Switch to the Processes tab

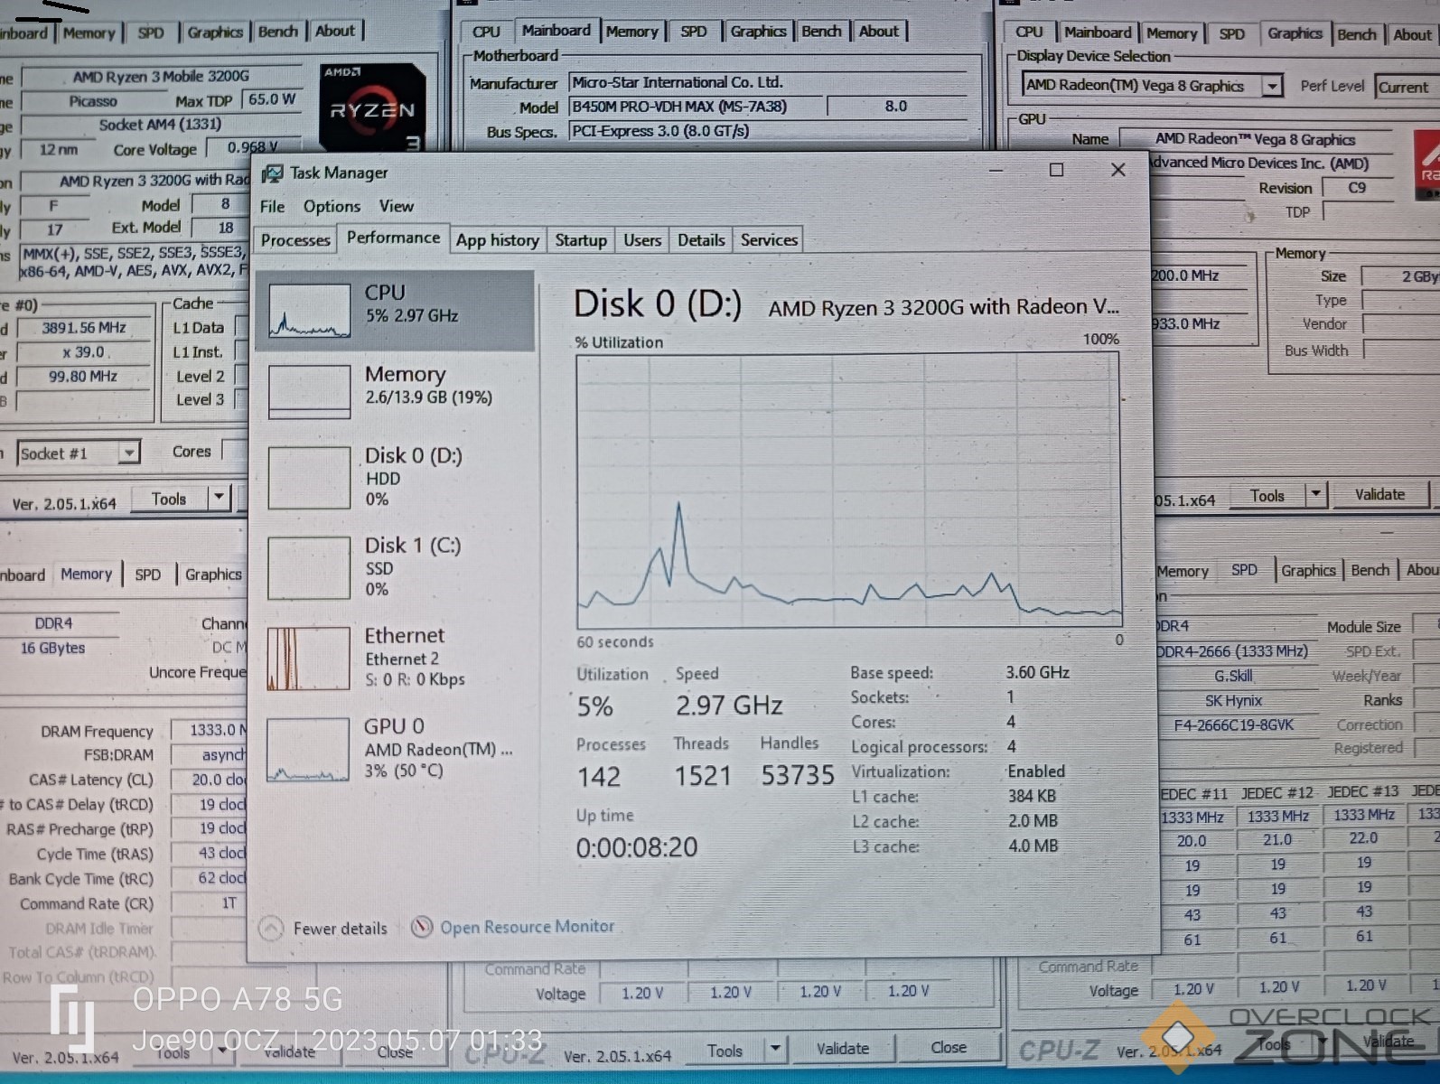[295, 240]
